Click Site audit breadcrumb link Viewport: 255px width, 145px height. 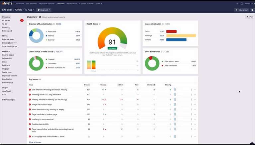(7, 10)
